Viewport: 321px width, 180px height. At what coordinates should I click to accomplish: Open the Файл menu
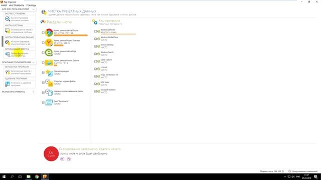coord(4,5)
